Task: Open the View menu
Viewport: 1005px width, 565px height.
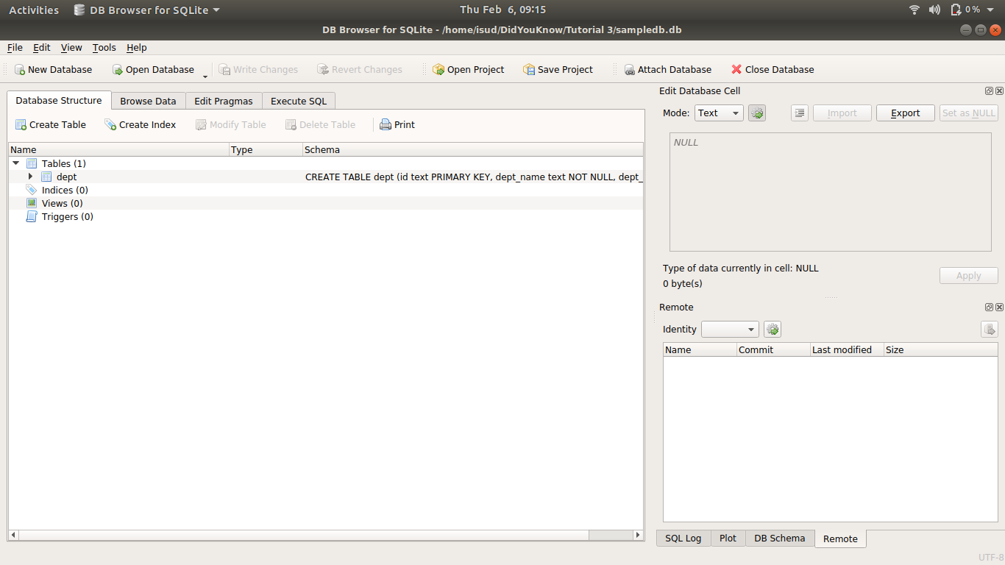Action: 71,48
